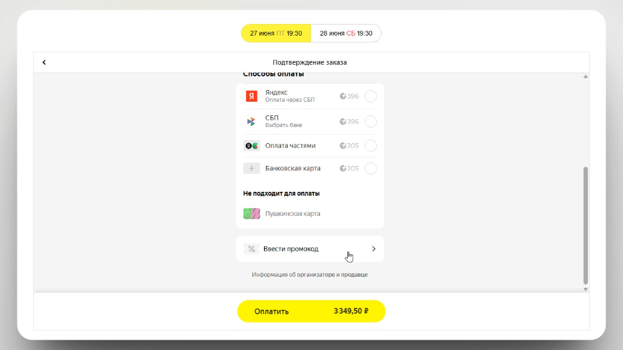Viewport: 623px width, 350px height.
Task: Click the Ввести промокод row label
Action: pyautogui.click(x=291, y=249)
